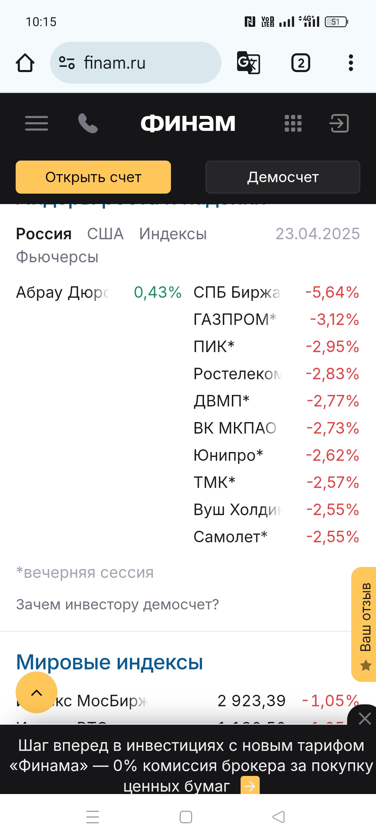This screenshot has height=840, width=376.
Task: Tap the site settings icon in address bar
Action: click(67, 63)
